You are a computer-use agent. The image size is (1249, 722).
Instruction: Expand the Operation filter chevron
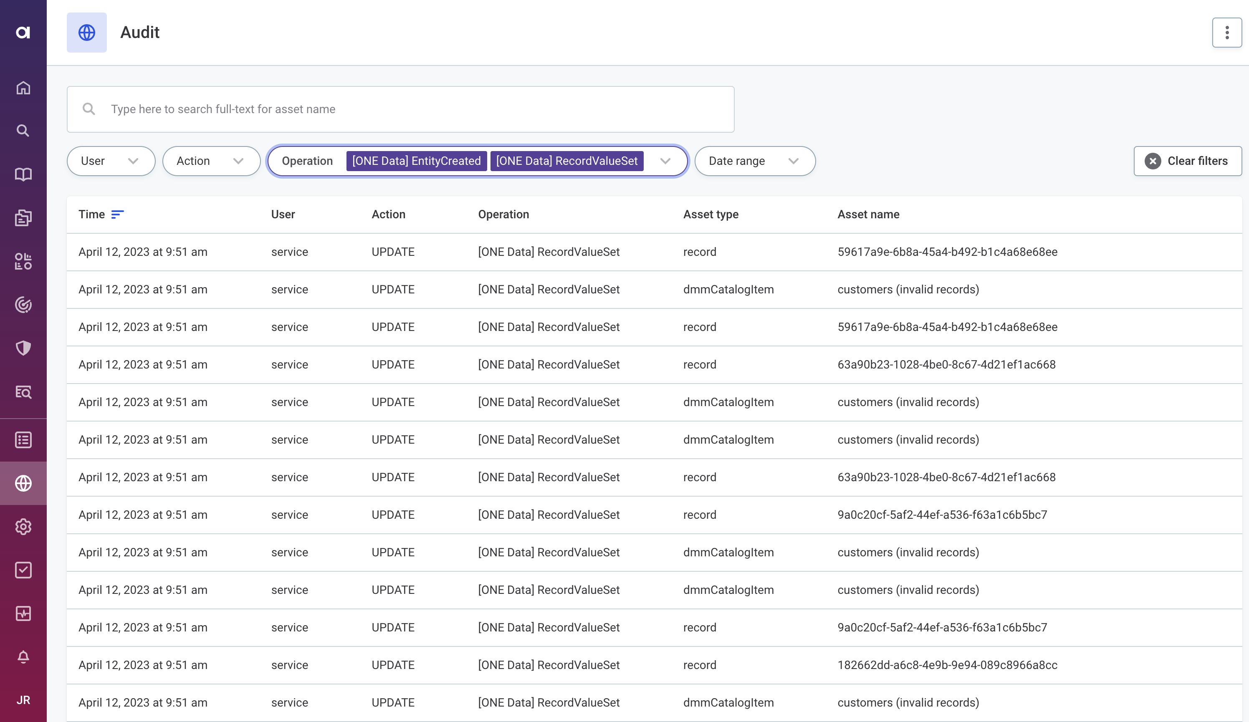point(665,161)
